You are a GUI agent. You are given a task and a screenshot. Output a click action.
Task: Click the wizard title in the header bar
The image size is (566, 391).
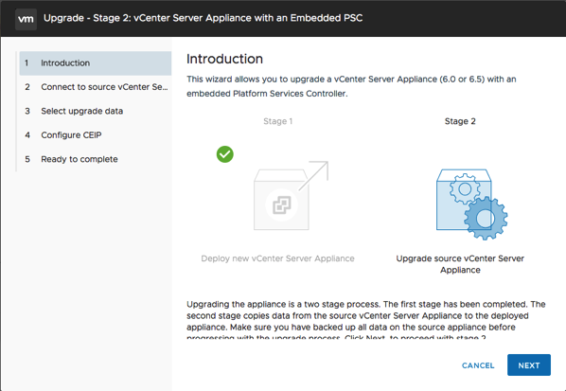203,18
